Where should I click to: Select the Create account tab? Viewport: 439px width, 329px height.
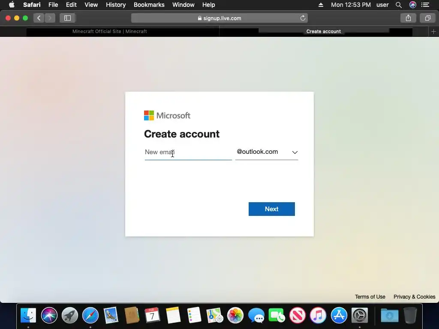323,31
